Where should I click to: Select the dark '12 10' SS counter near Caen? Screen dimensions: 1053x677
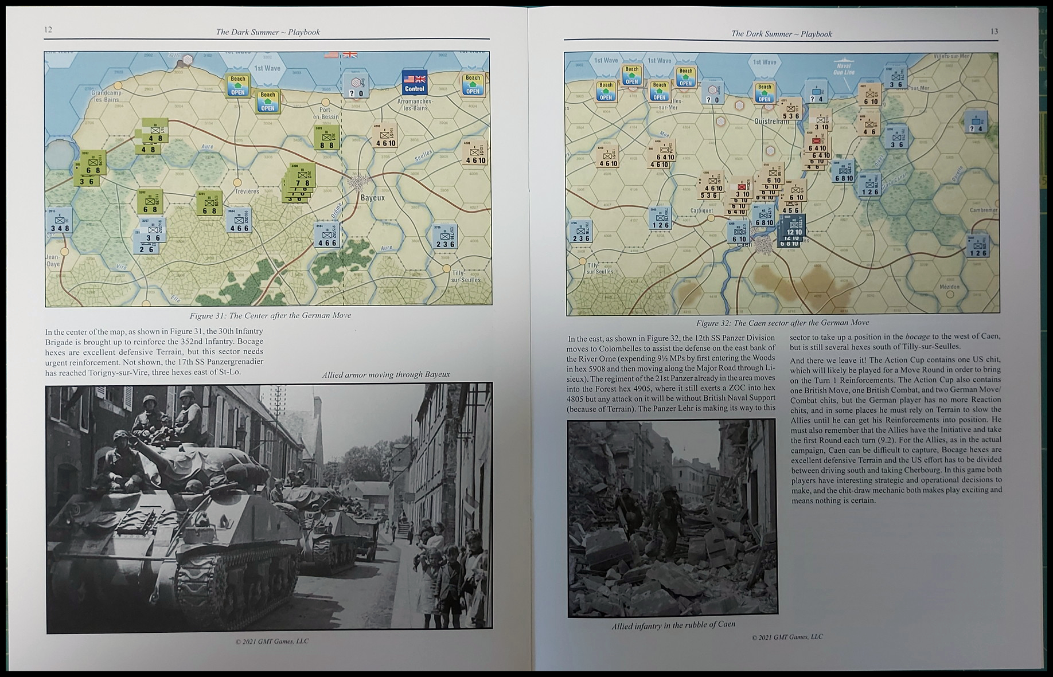tap(794, 225)
